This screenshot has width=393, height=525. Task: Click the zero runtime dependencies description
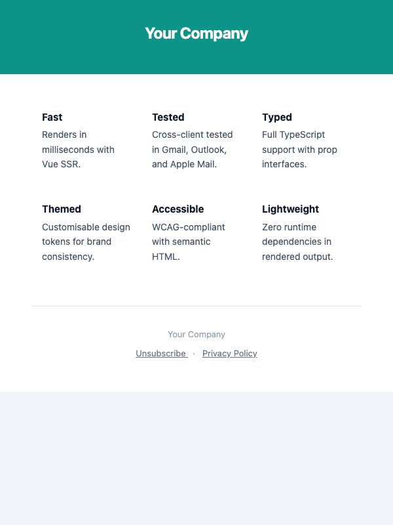coord(297,241)
